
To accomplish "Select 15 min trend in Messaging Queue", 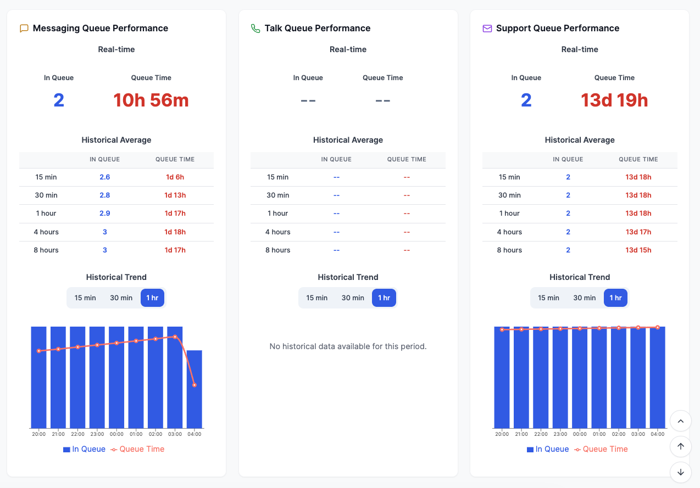I will pos(85,298).
